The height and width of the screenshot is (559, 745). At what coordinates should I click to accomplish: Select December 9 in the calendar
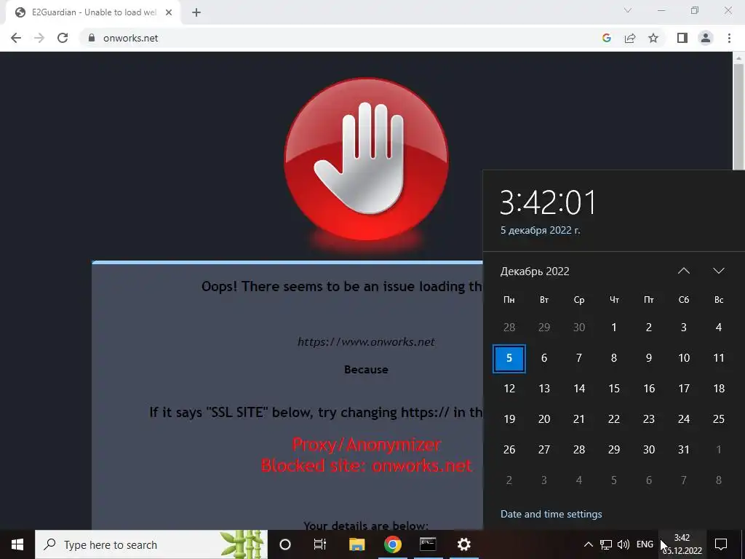648,358
